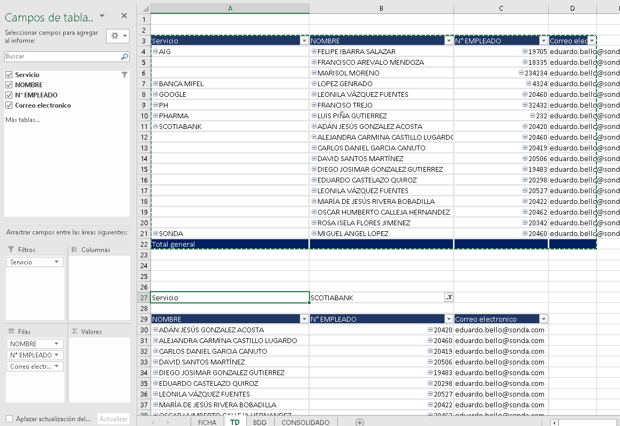The height and width of the screenshot is (426, 620).
Task: Click the horizontal scrollbar left arrow
Action: click(x=554, y=422)
